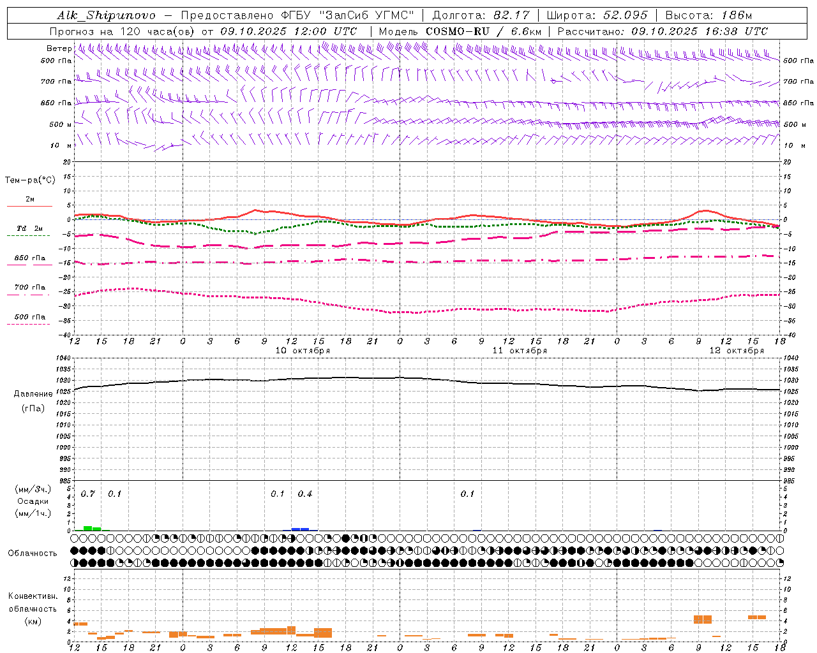The image size is (817, 653).
Task: Click the date label 10 октября
Action: click(303, 351)
